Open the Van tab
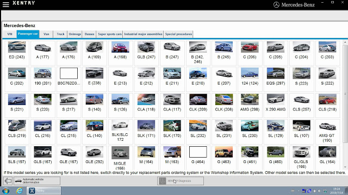348x195 pixels. pyautogui.click(x=46, y=34)
